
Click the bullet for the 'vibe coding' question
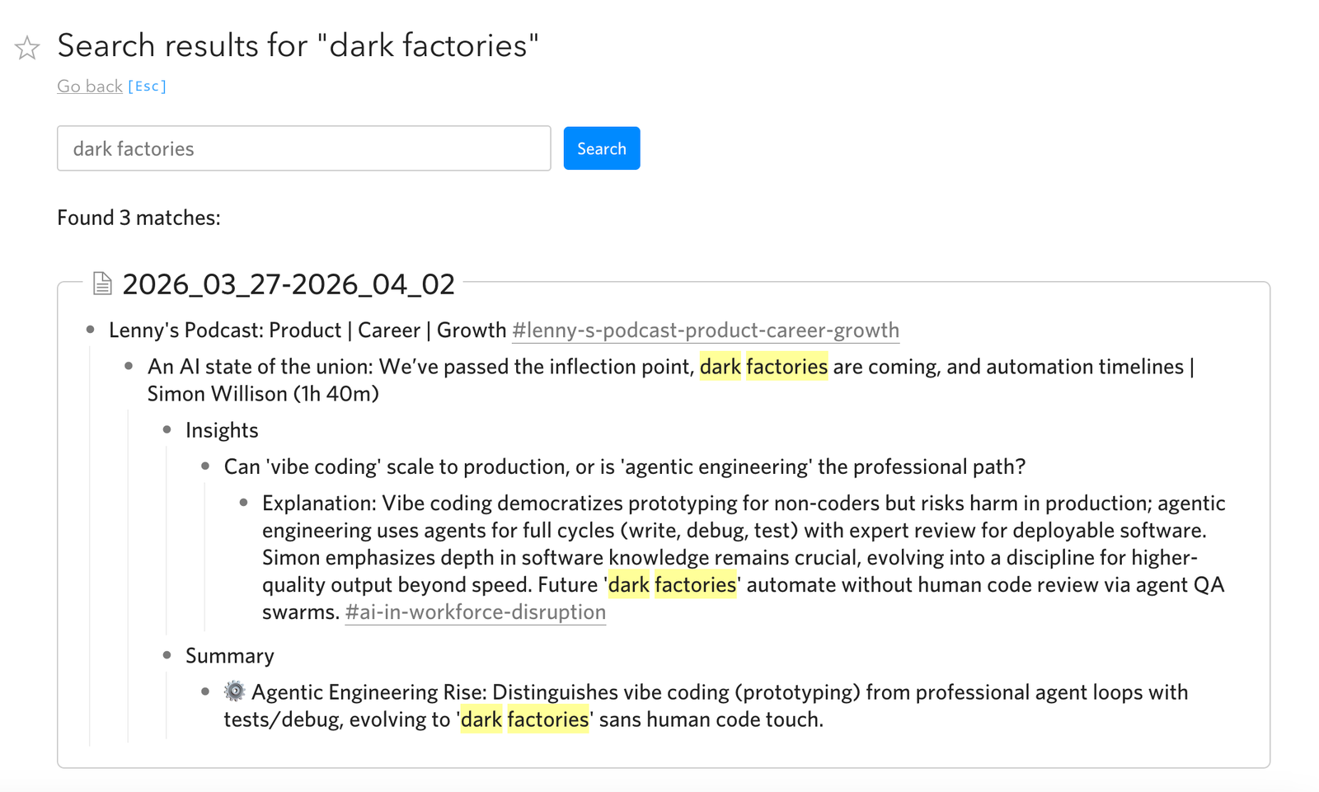(205, 466)
